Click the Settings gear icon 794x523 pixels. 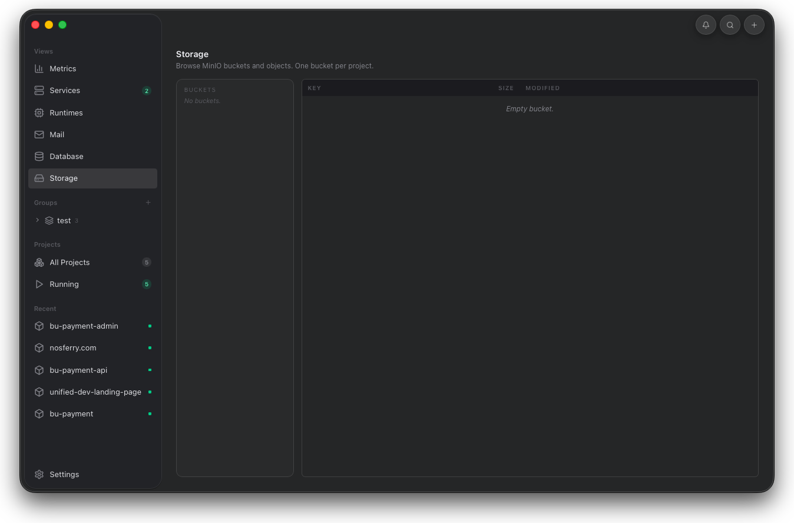tap(39, 474)
